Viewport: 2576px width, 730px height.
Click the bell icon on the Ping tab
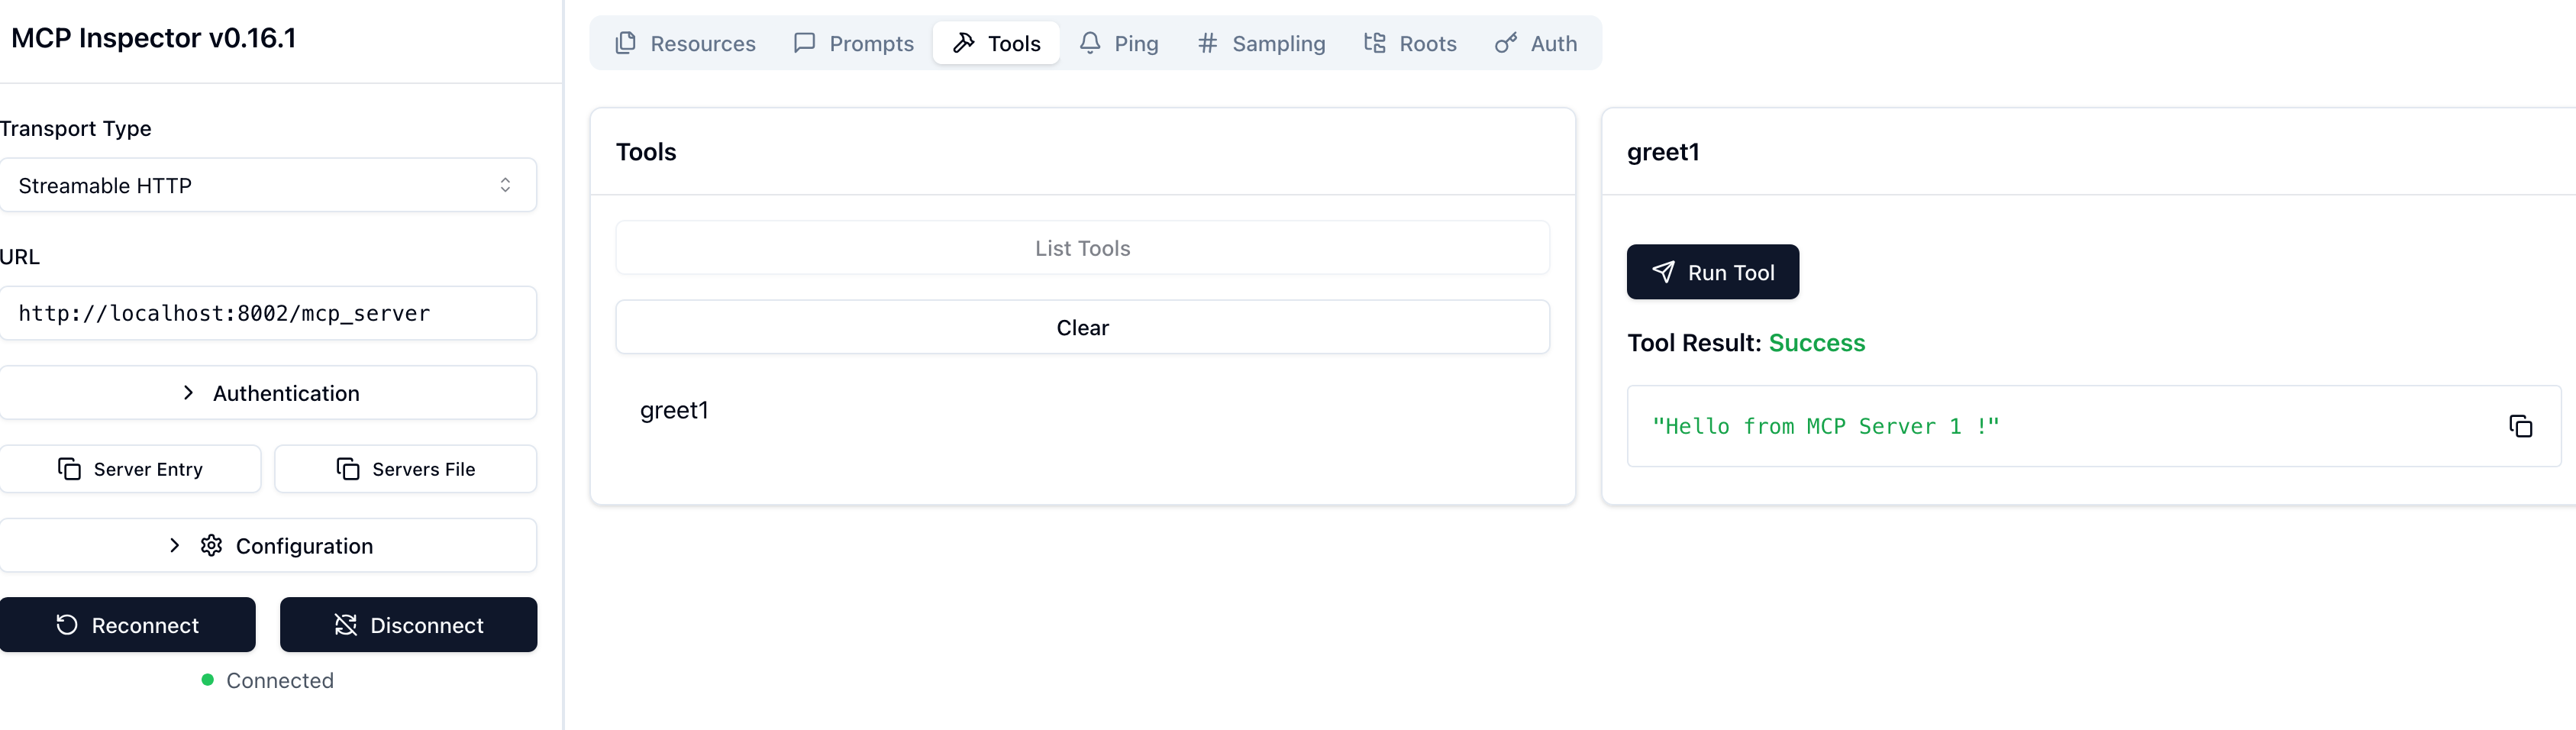click(1090, 43)
